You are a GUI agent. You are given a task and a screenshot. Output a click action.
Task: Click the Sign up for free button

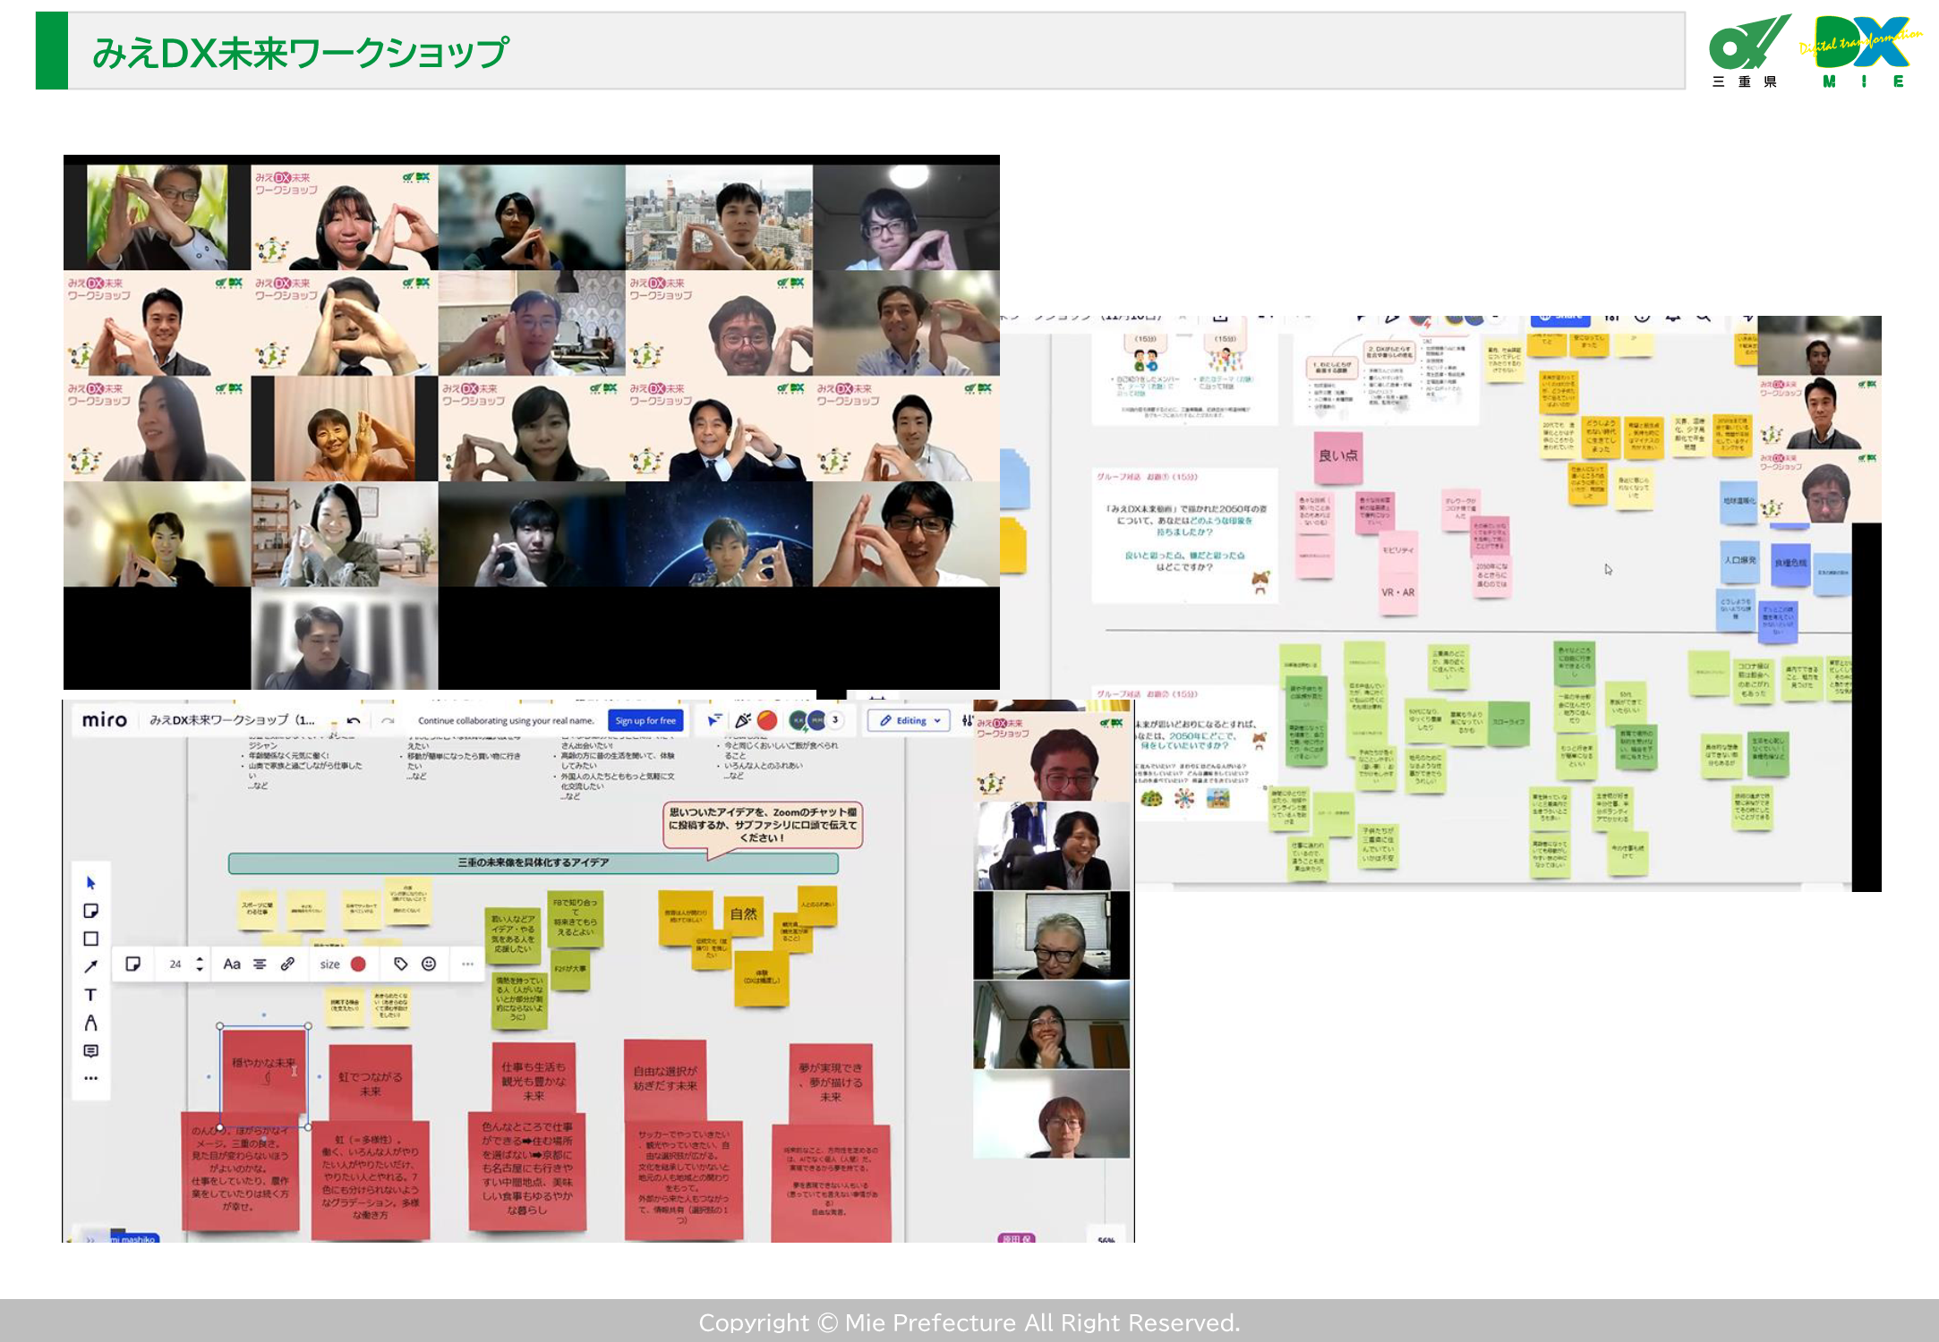[645, 721]
